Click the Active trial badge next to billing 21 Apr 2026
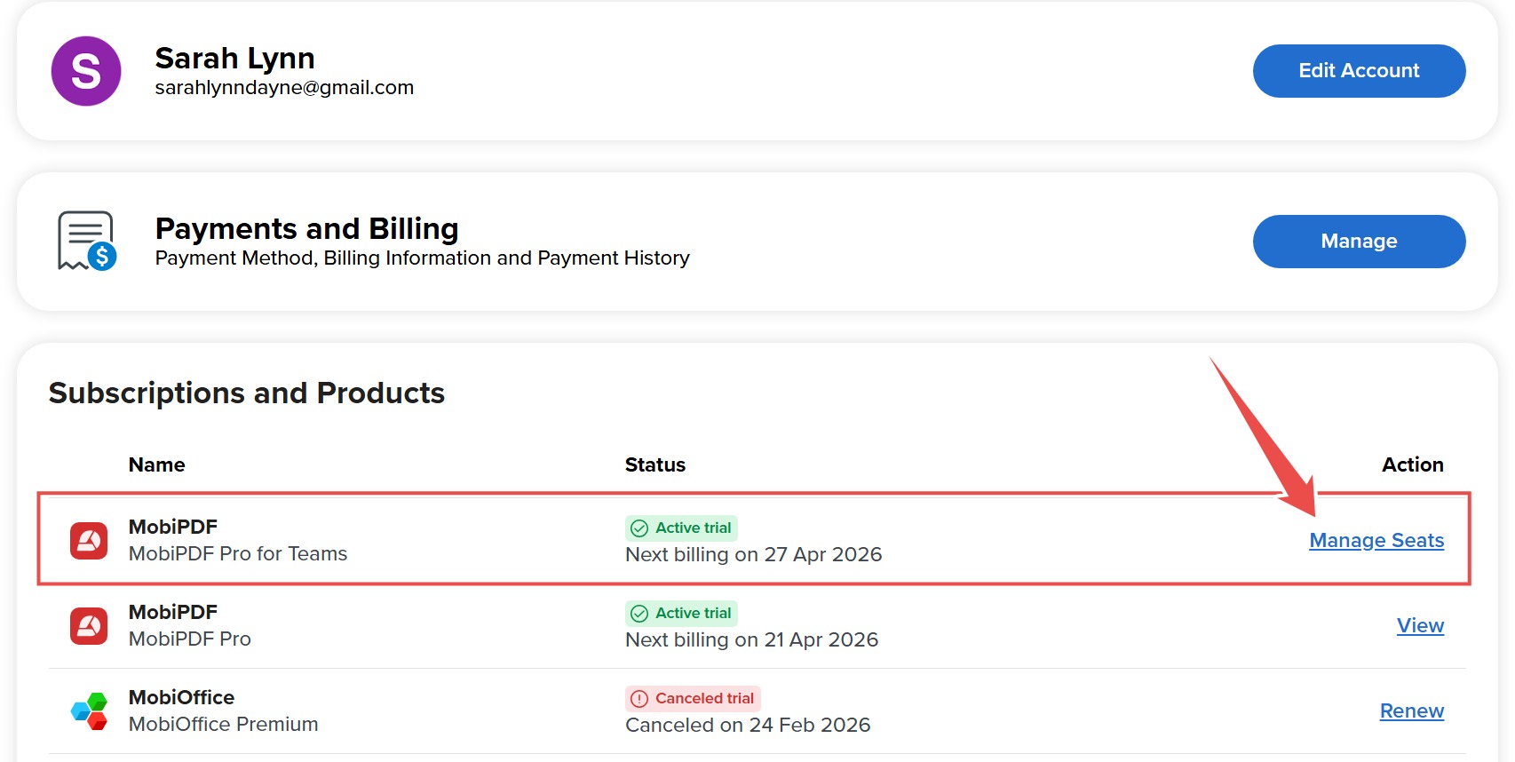Image resolution: width=1515 pixels, height=762 pixels. click(x=681, y=613)
